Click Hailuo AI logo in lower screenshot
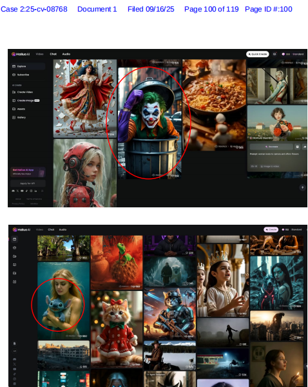The height and width of the screenshot is (387, 308). [x=21, y=229]
